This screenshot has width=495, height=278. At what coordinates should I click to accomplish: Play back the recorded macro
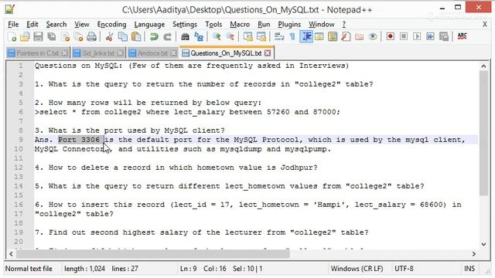tap(417, 37)
